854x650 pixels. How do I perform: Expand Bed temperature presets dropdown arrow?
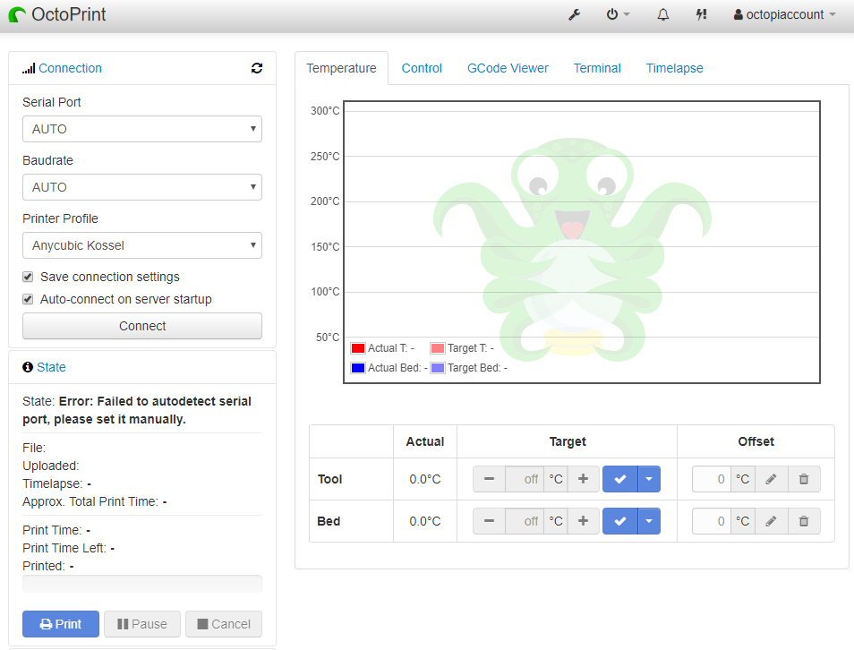coord(649,521)
